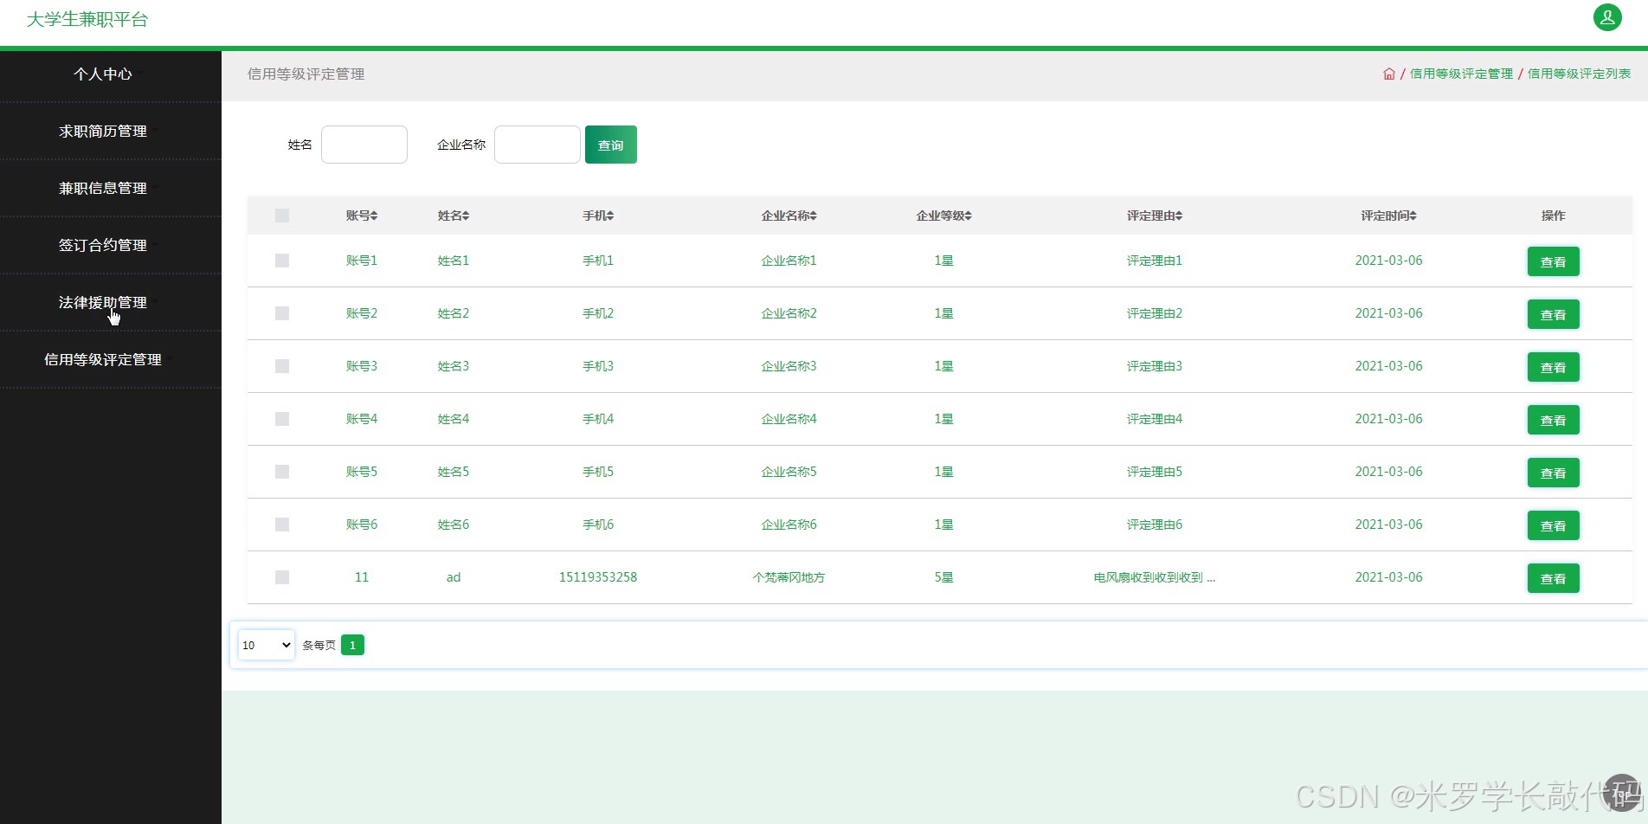Click the 查询 search button
Viewport: 1648px width, 824px height.
[611, 145]
